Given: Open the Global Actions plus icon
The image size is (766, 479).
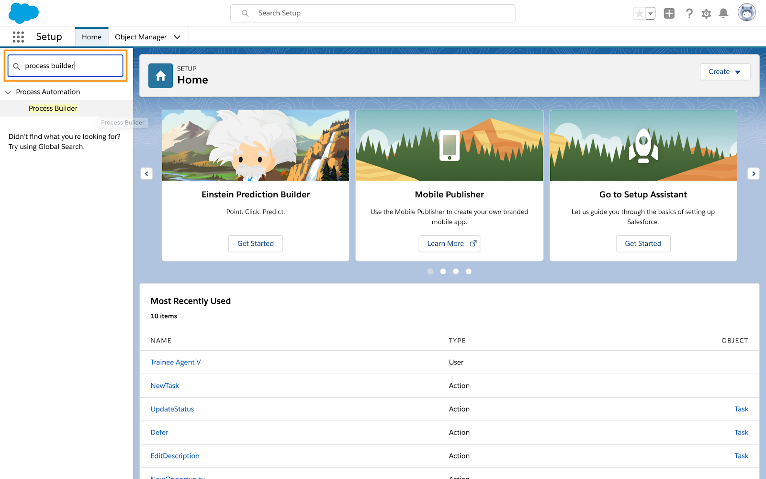Looking at the screenshot, I should point(669,13).
